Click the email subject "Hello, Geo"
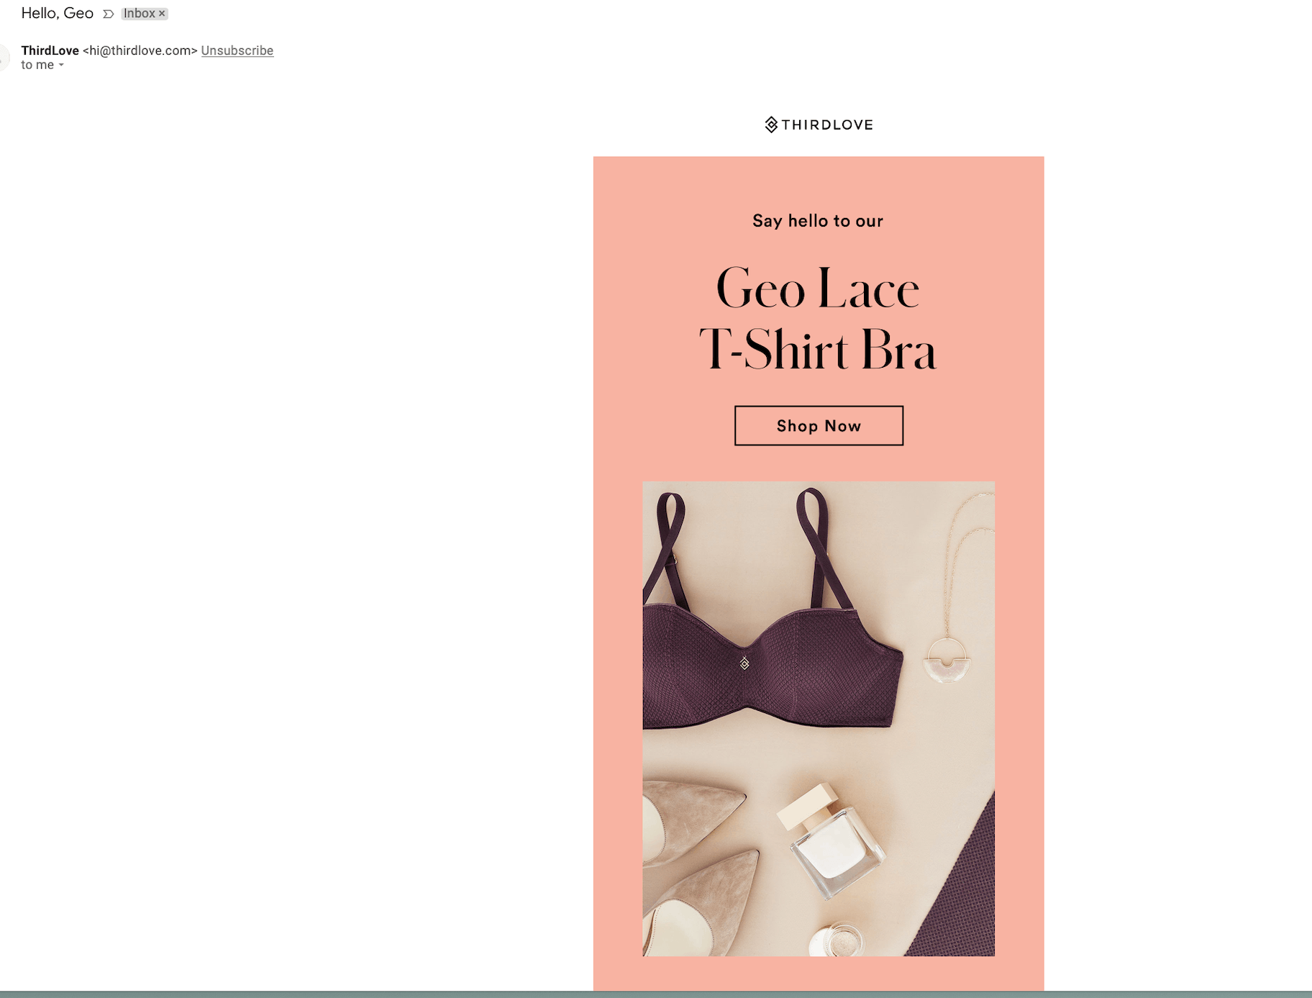The height and width of the screenshot is (998, 1312). (57, 14)
